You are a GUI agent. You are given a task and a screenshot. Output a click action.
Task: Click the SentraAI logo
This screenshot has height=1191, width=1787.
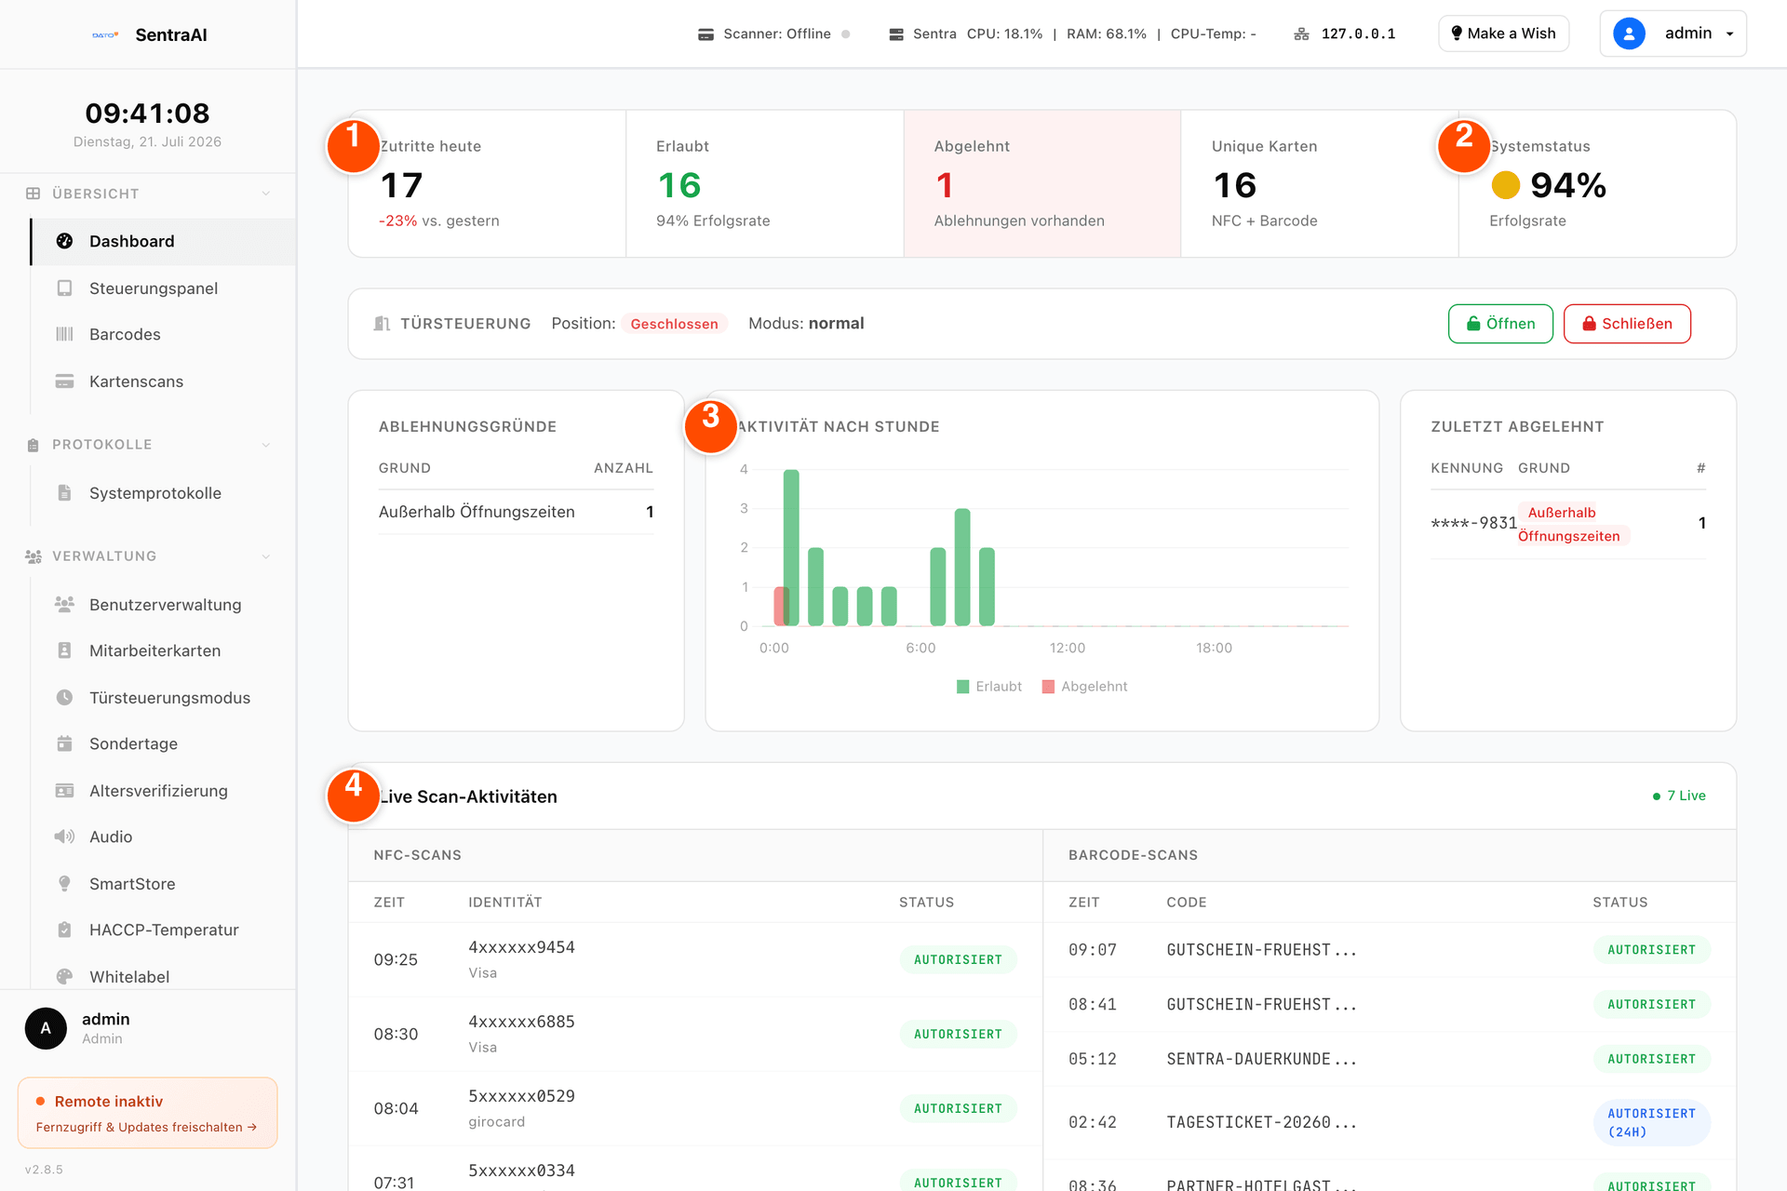(x=105, y=35)
